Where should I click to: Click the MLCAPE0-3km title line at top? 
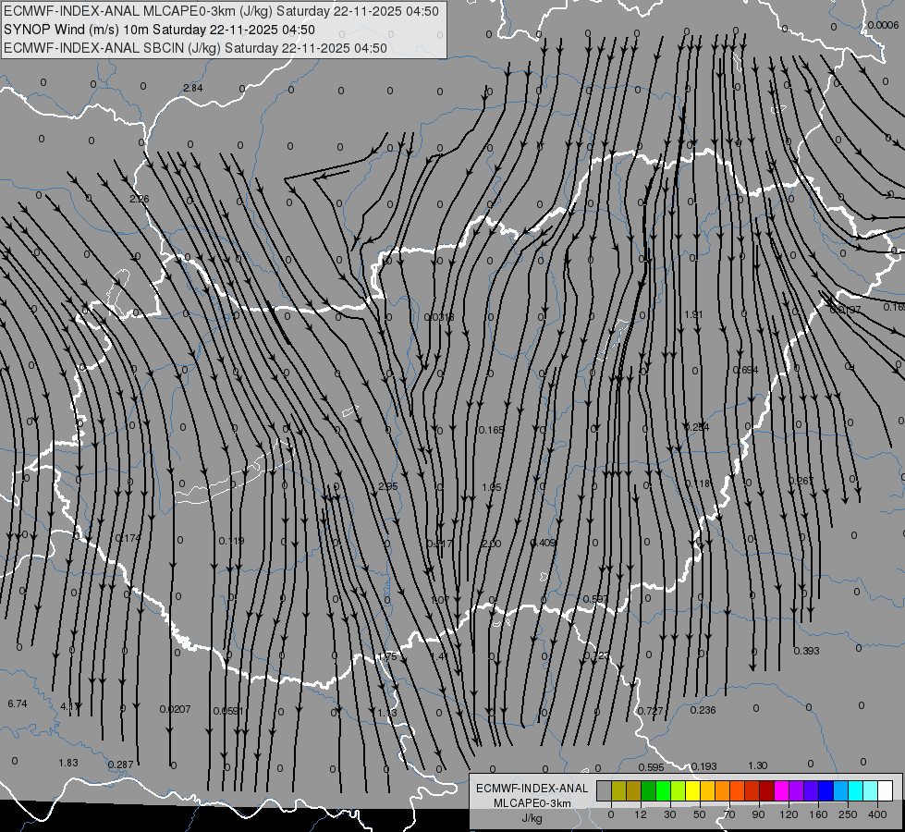(221, 11)
